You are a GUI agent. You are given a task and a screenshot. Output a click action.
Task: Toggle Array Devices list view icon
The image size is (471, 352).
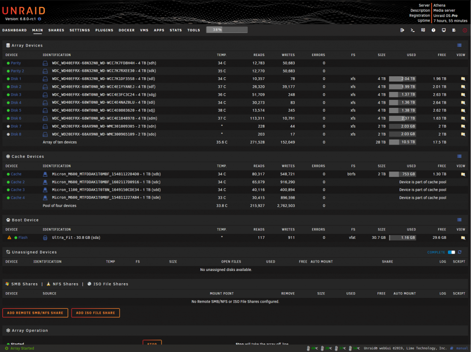pyautogui.click(x=459, y=45)
